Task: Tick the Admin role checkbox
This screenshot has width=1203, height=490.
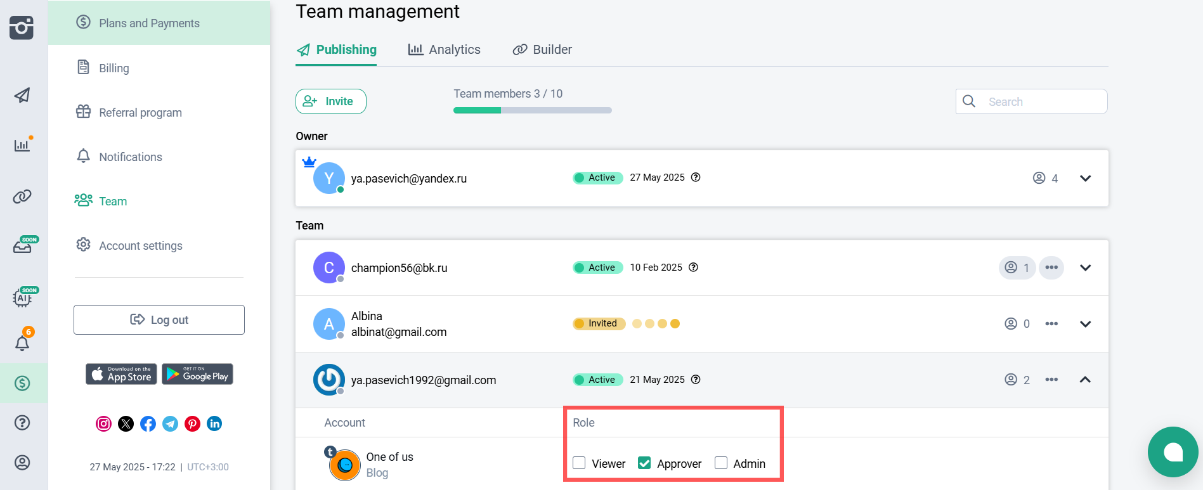Action: coord(721,463)
